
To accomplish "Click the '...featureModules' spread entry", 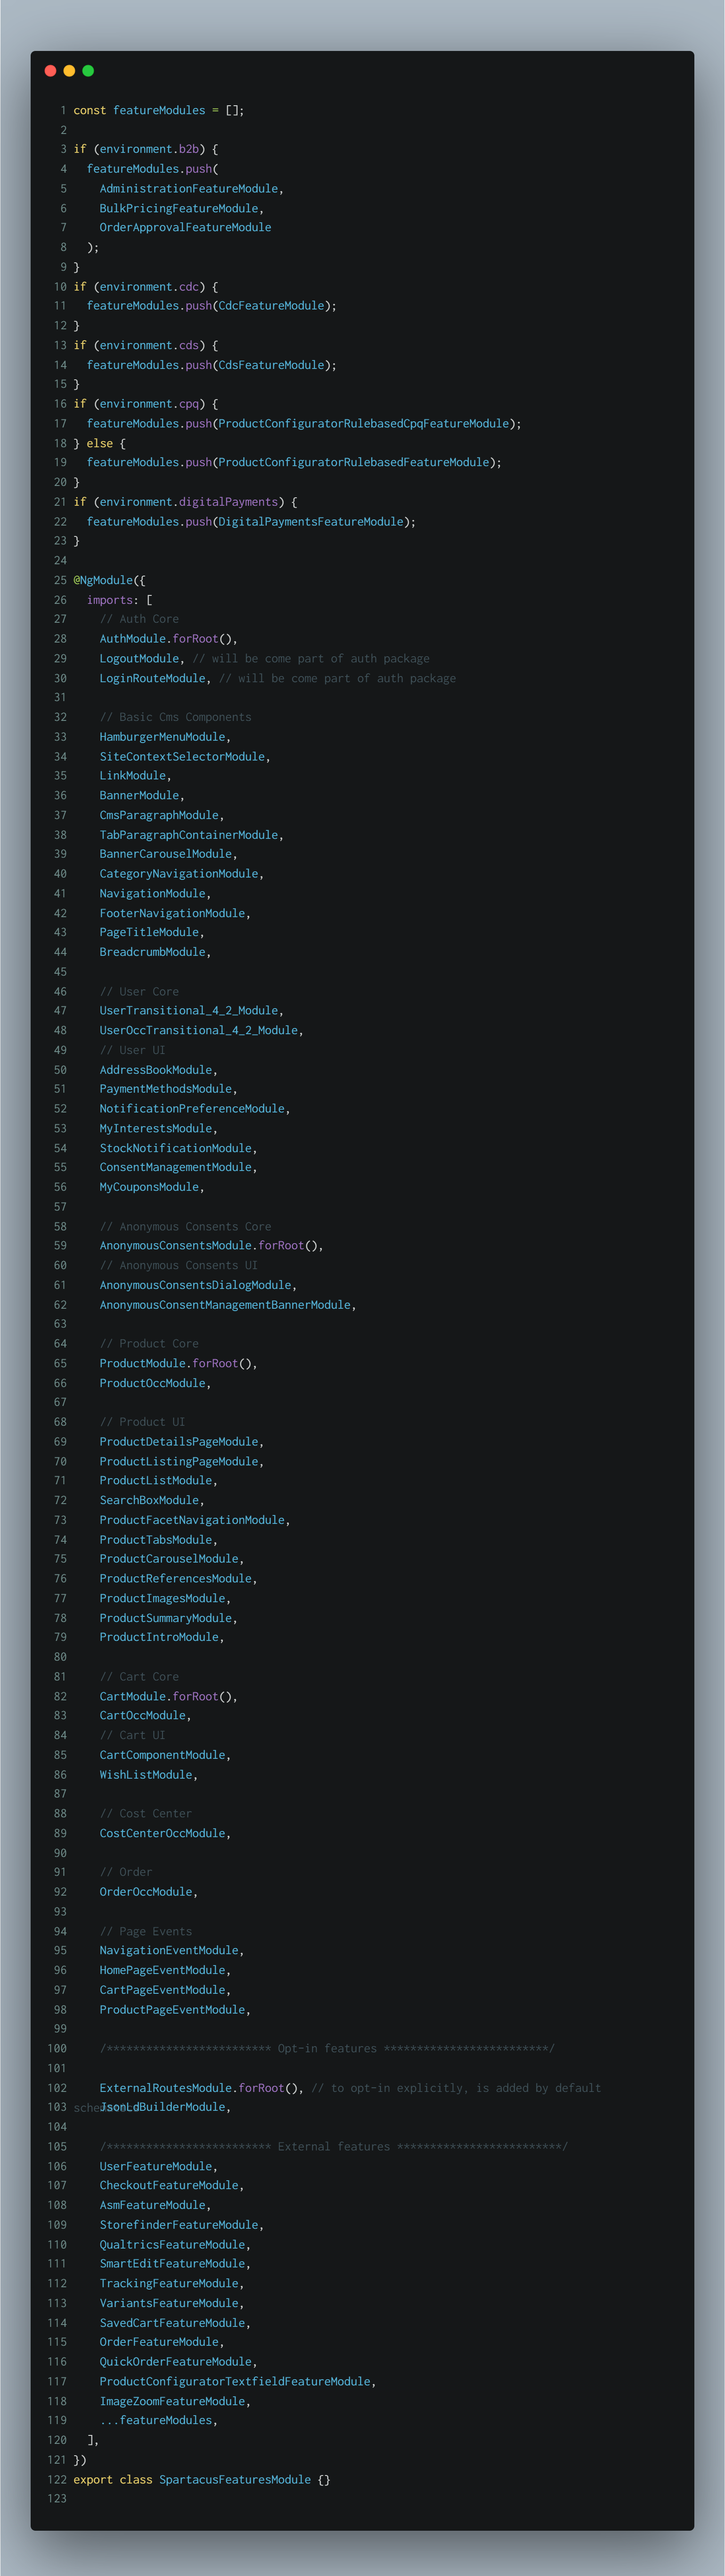I will point(156,2421).
